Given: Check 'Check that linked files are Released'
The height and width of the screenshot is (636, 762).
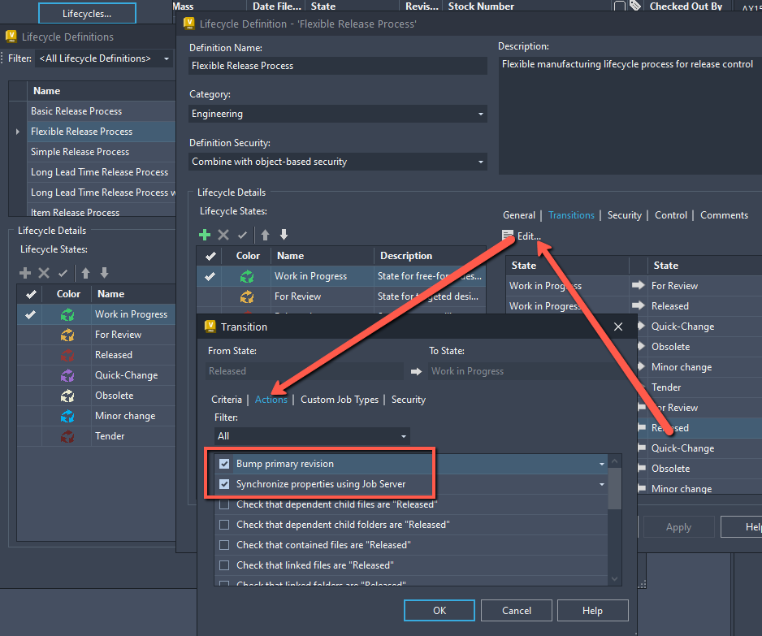Looking at the screenshot, I should 224,565.
